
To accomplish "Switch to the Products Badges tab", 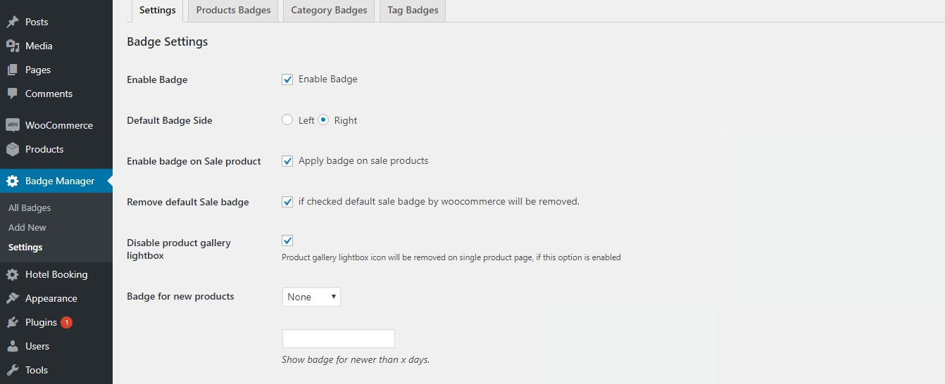I will [x=233, y=11].
